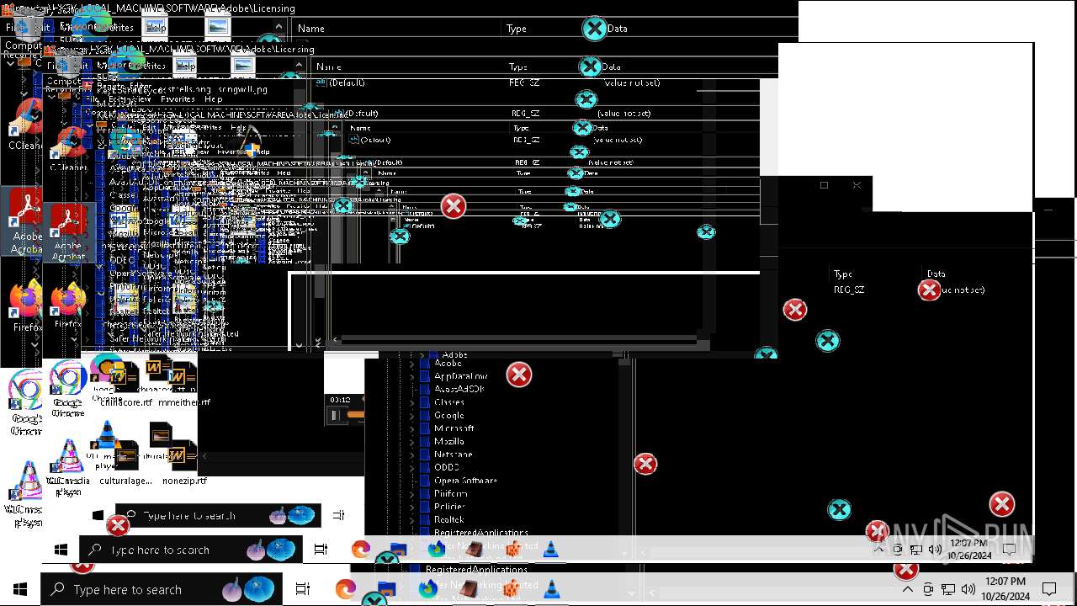1077x606 pixels.
Task: Expand the Google registry key
Action: [411, 415]
